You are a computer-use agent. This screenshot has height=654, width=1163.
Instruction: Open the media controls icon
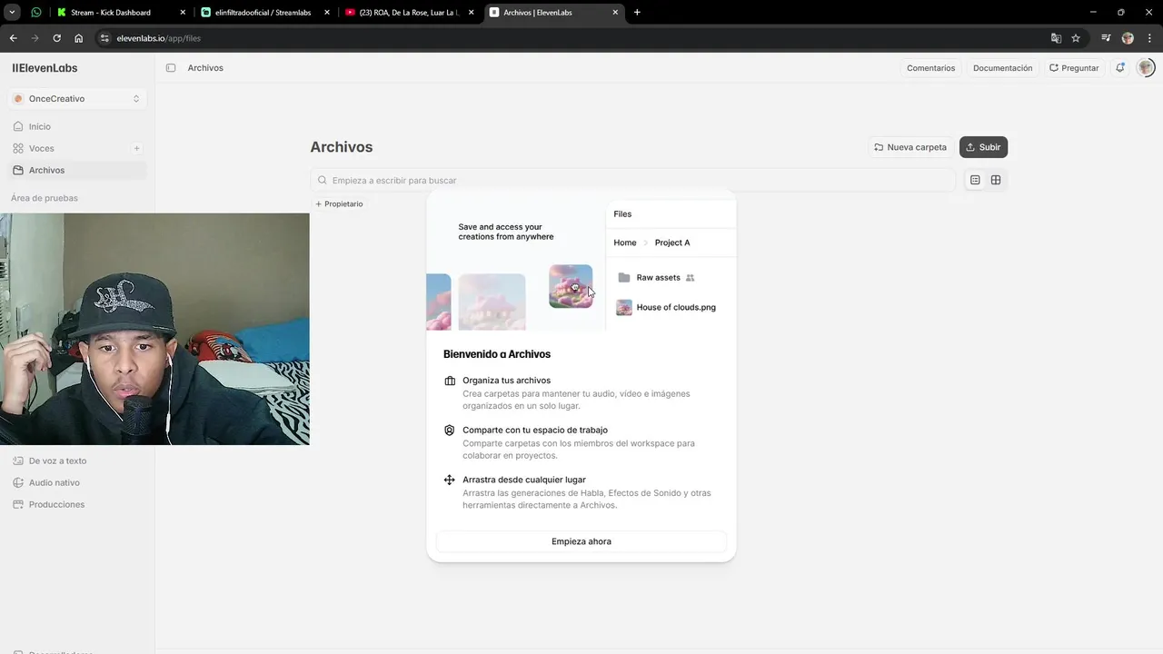[x=1106, y=38]
